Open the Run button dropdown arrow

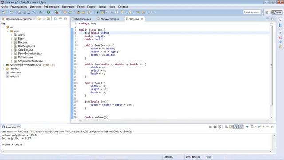(52, 12)
